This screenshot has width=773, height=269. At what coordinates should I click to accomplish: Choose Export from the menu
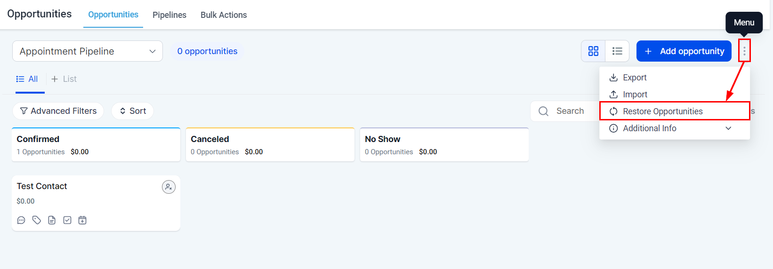[x=635, y=78]
